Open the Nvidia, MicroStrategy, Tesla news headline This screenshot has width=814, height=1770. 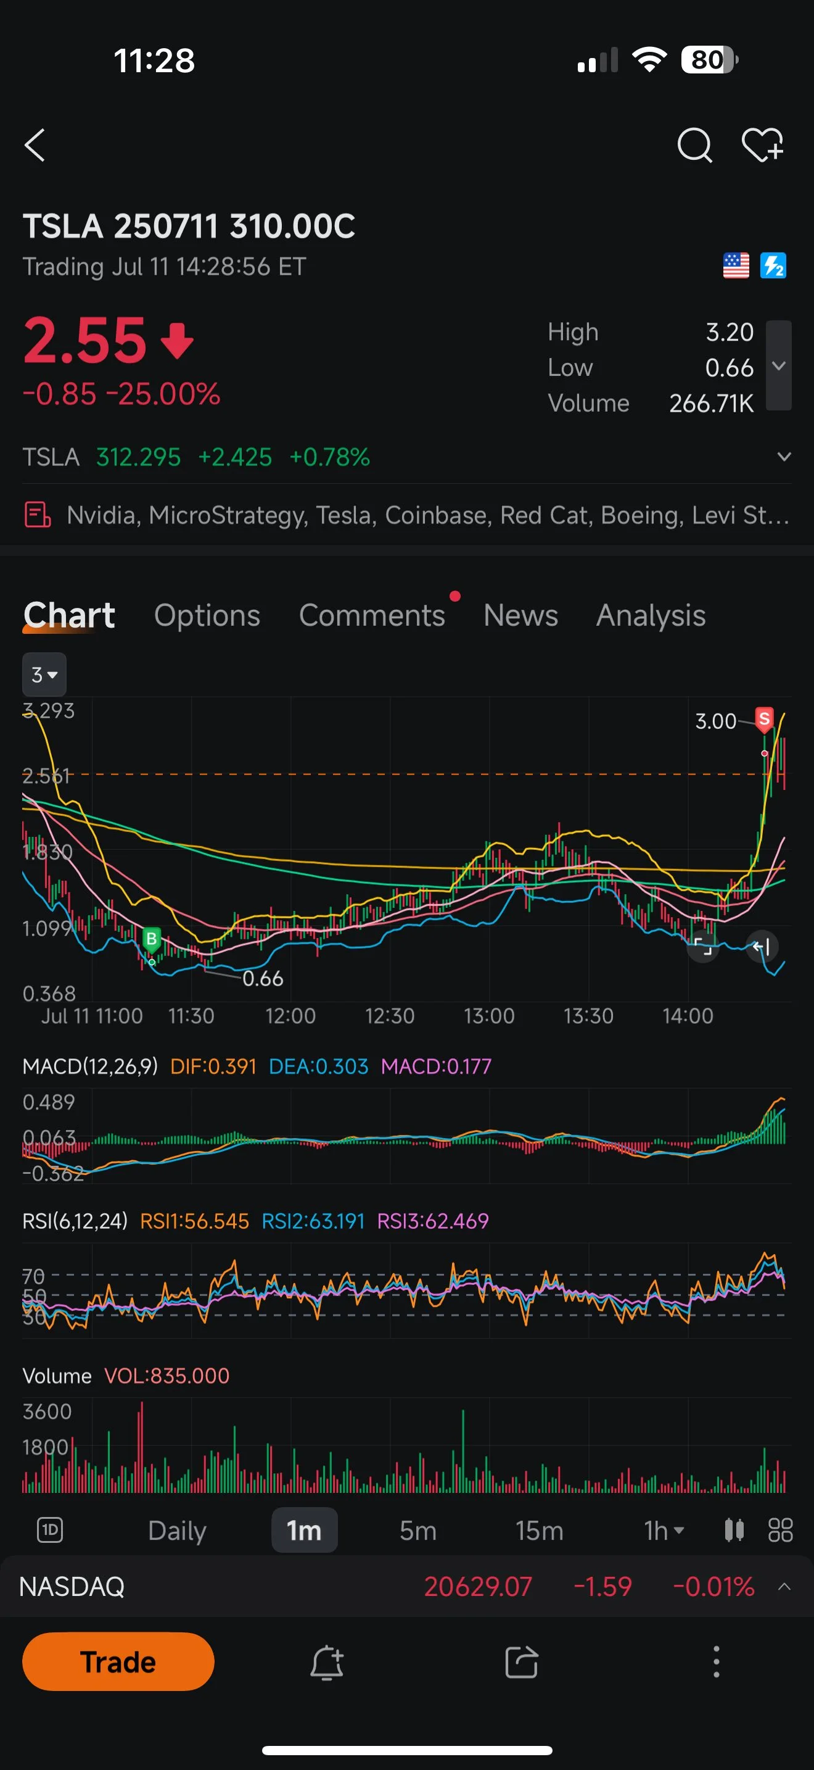429,515
